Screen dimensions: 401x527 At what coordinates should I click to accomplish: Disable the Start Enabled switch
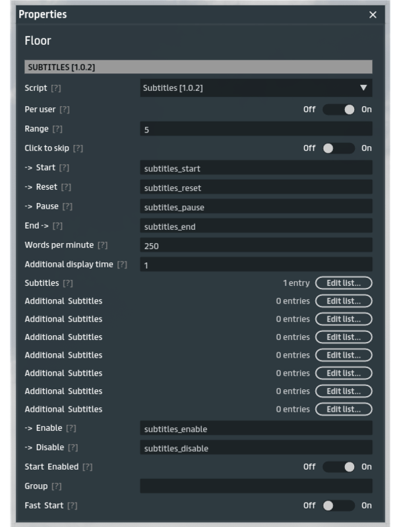coord(339,467)
